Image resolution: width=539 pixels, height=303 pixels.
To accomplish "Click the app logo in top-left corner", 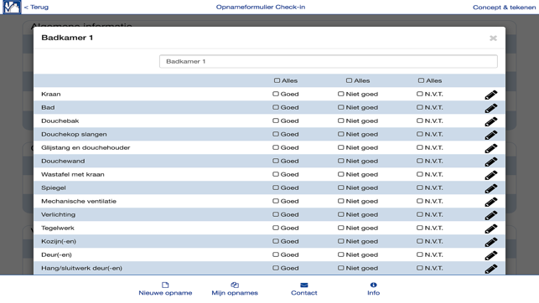I will tap(12, 7).
